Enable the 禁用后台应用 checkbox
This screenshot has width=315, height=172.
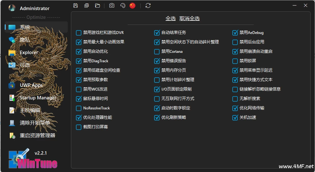click(235, 42)
